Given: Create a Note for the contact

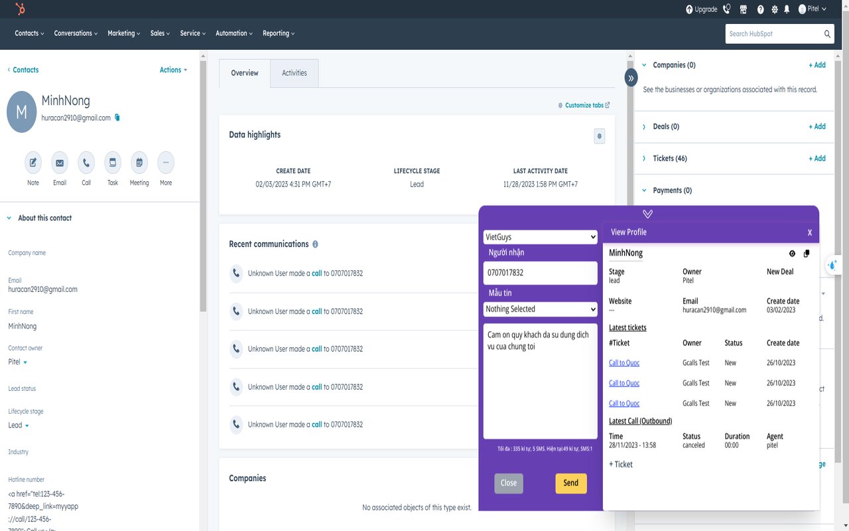Looking at the screenshot, I should click(x=33, y=163).
